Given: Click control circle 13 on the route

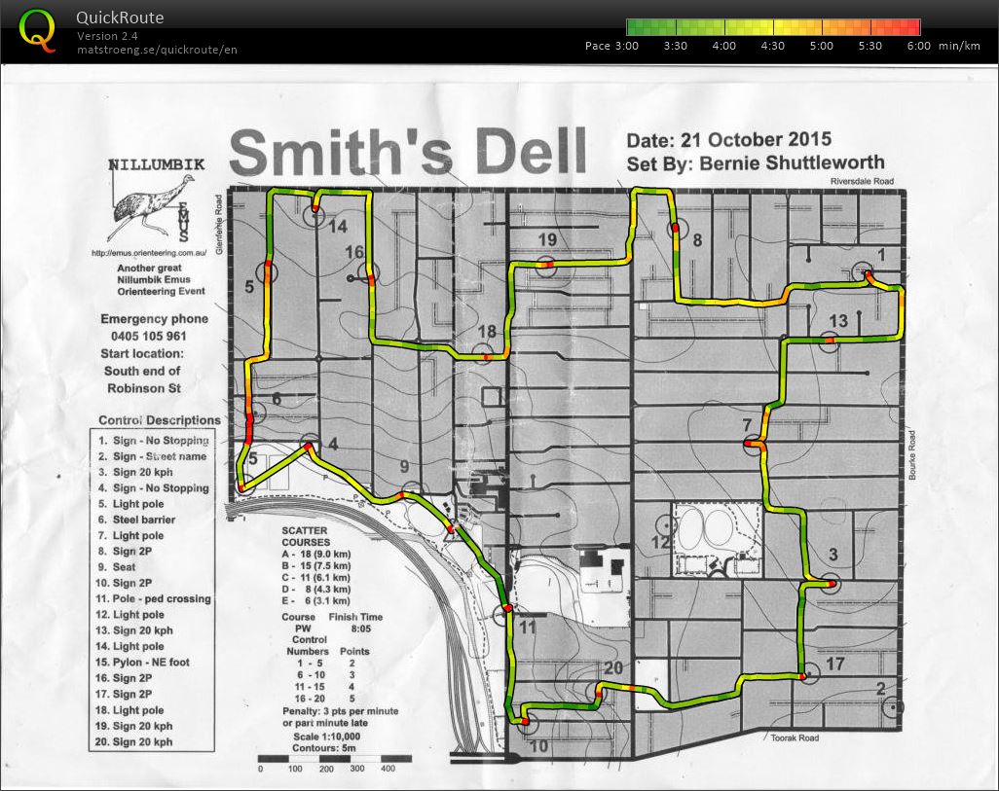Looking at the screenshot, I should pyautogui.click(x=830, y=340).
